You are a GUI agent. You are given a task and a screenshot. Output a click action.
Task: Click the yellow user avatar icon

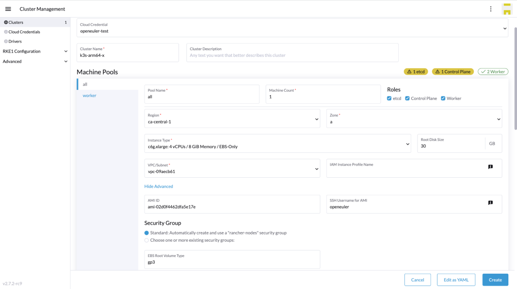pos(506,9)
